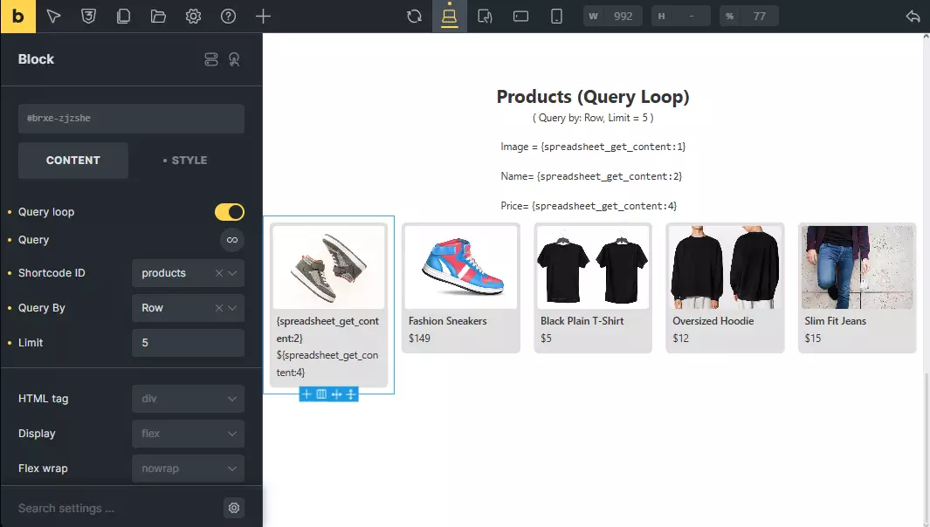
Task: Select the mobile landscape breakpoint icon
Action: [520, 16]
